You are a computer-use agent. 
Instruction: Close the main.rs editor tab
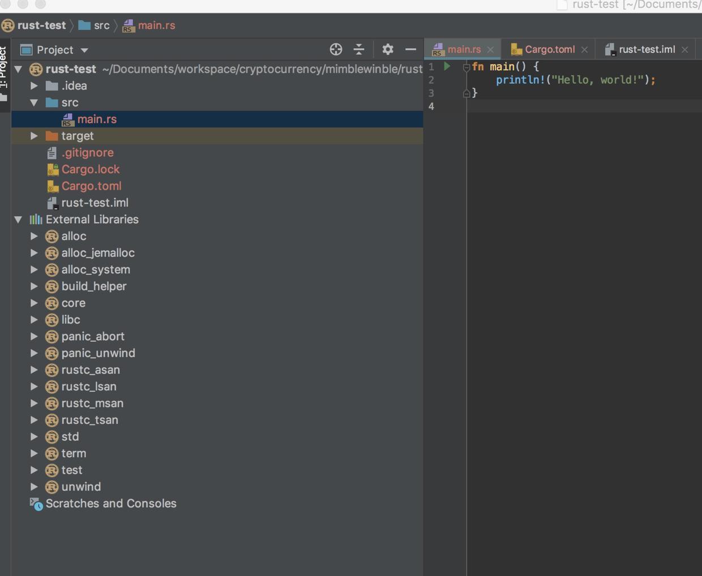[490, 50]
